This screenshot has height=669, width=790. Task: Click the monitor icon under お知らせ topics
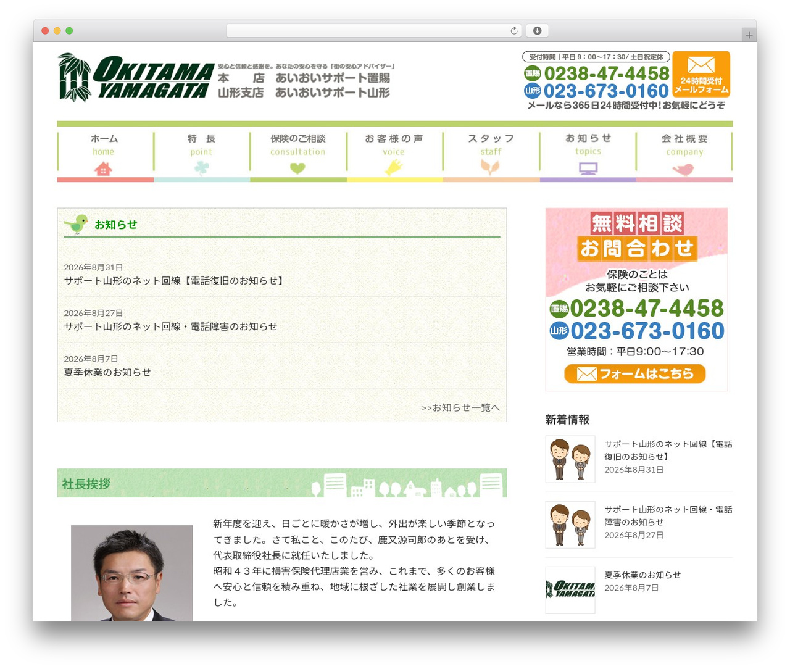tap(588, 168)
